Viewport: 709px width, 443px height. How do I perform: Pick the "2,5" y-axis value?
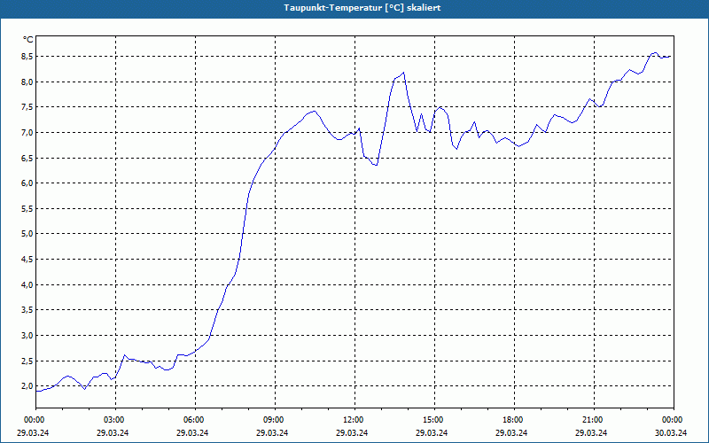pyautogui.click(x=27, y=361)
